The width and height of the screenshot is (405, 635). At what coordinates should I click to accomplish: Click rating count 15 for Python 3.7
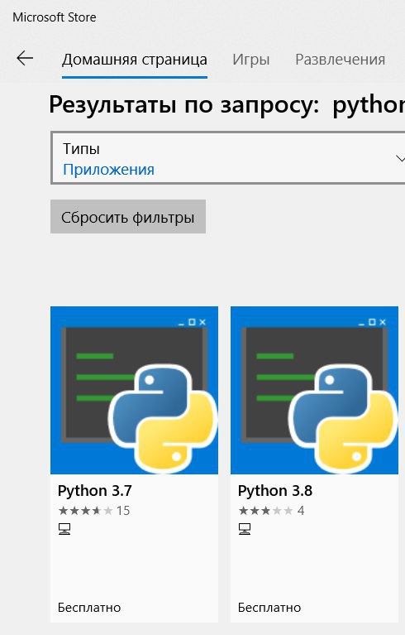123,511
